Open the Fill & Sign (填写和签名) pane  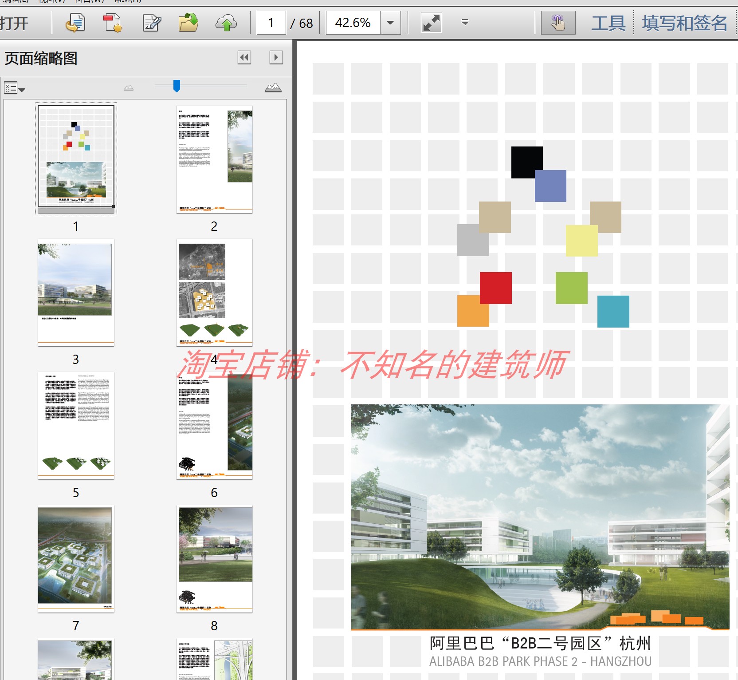684,23
